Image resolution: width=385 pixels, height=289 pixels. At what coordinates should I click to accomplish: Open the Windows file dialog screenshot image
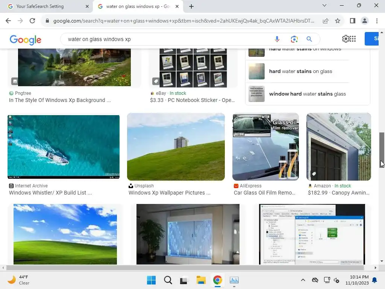312,234
